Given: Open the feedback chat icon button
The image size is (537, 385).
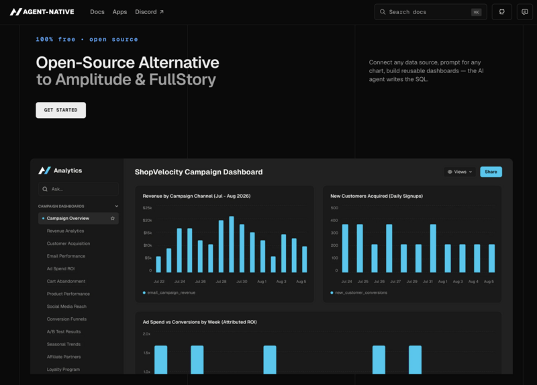Looking at the screenshot, I should tap(525, 12).
